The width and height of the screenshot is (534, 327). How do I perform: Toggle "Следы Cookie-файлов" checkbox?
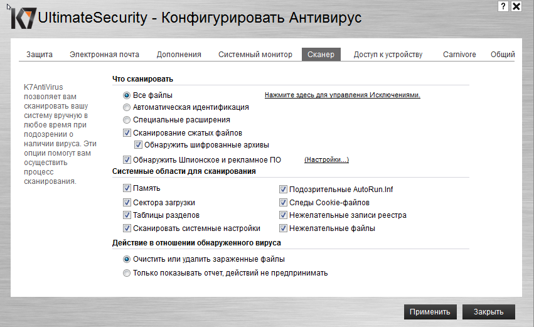click(x=284, y=203)
